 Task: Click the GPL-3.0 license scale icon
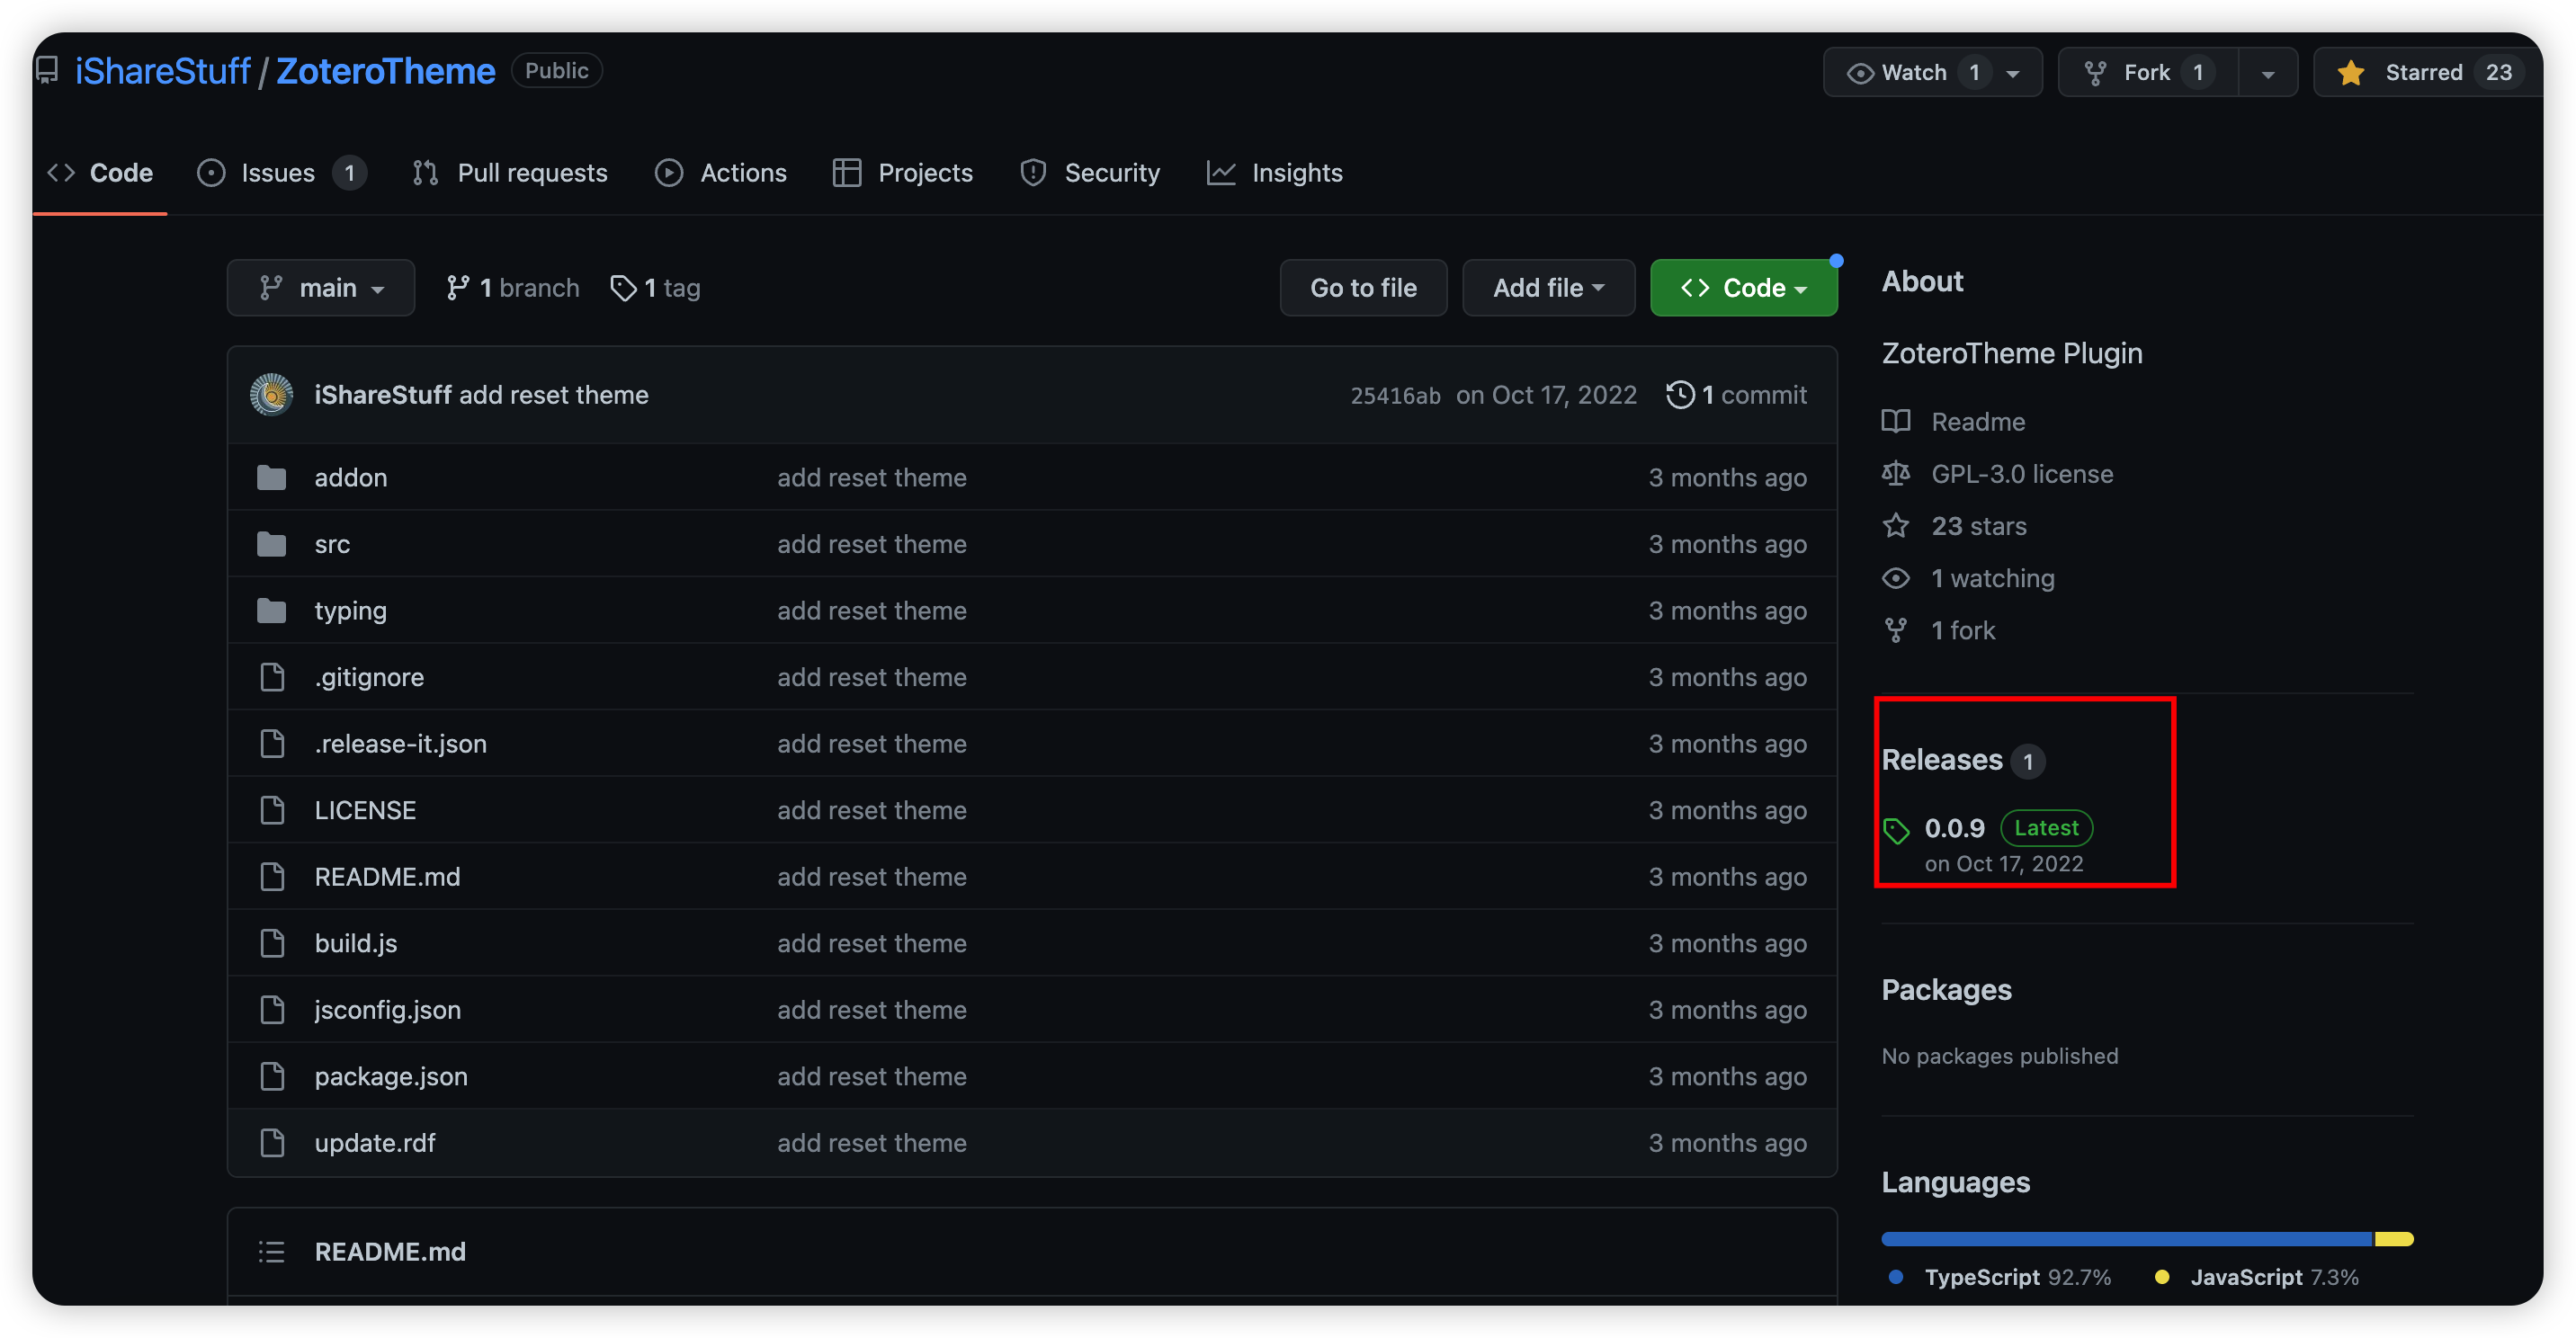[1896, 474]
